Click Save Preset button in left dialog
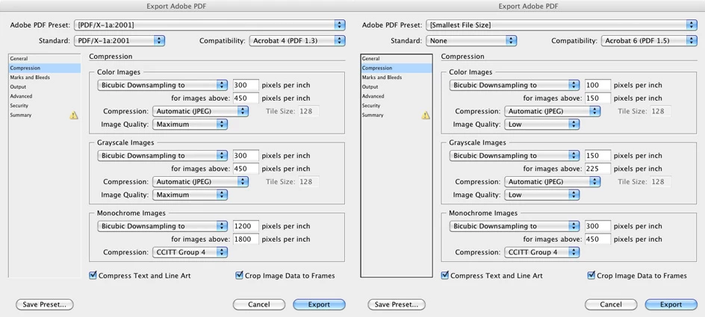Viewport: 705px width, 317px height. pos(45,304)
